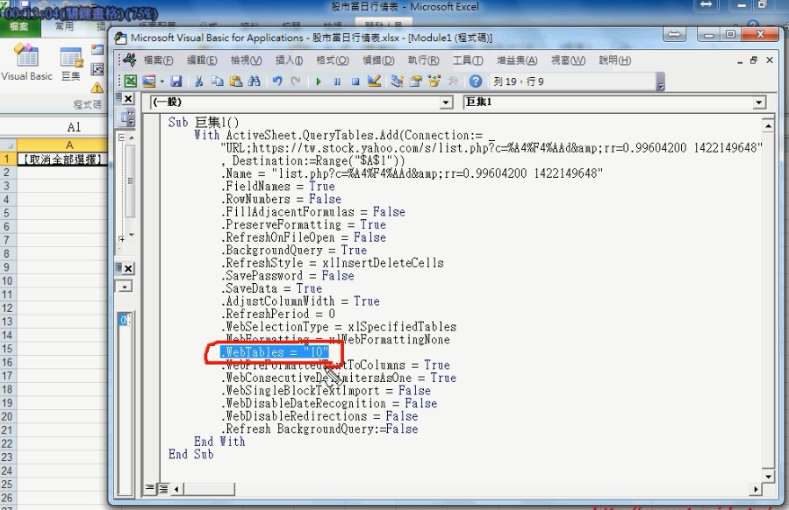Click the horizontal scroll-left arrow

click(176, 488)
